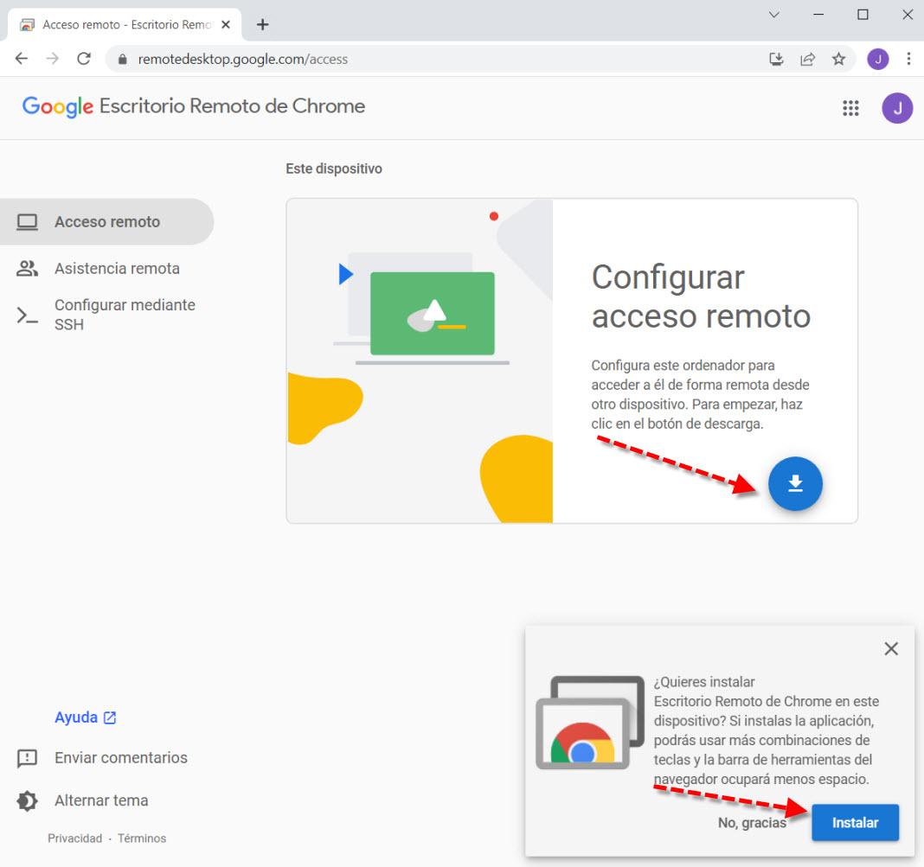Image resolution: width=924 pixels, height=867 pixels.
Task: Open the Privacidad link
Action: click(74, 838)
